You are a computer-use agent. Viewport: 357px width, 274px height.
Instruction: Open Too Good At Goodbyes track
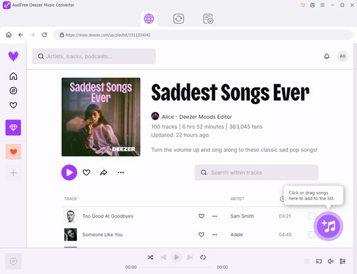coord(108,216)
